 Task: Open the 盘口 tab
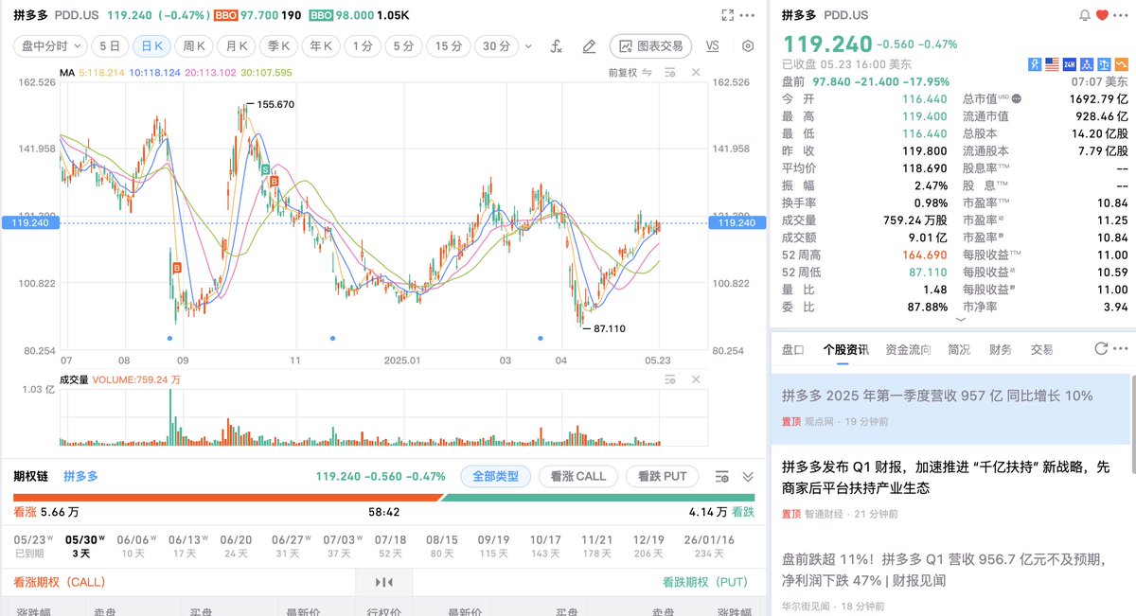pyautogui.click(x=792, y=350)
